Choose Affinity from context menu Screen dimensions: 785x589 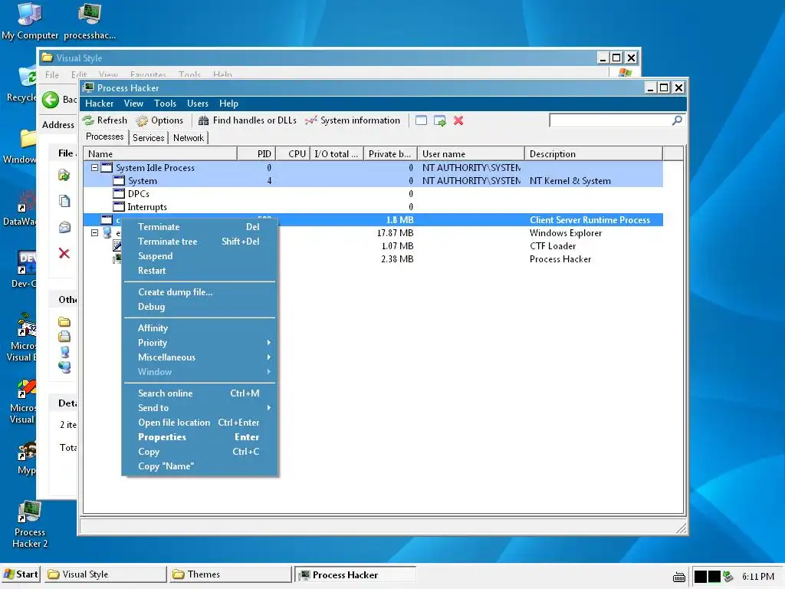click(199, 328)
